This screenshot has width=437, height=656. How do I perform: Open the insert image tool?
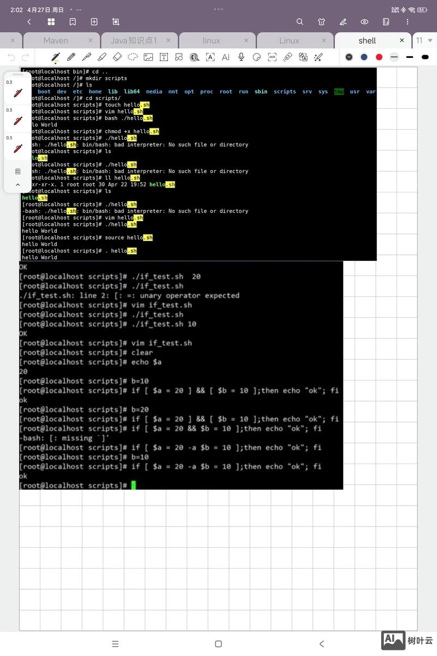tap(148, 57)
